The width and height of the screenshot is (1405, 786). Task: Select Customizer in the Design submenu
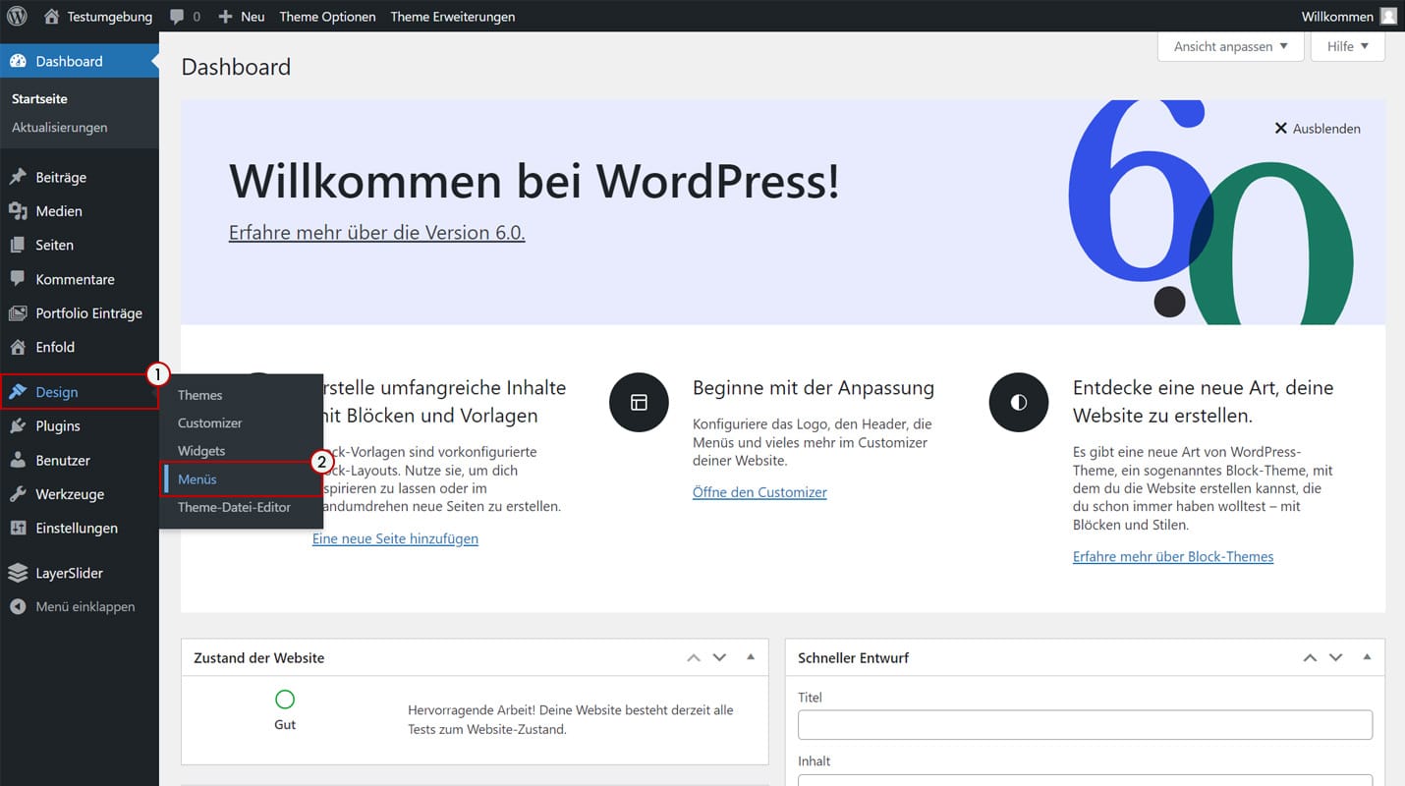[x=210, y=422]
